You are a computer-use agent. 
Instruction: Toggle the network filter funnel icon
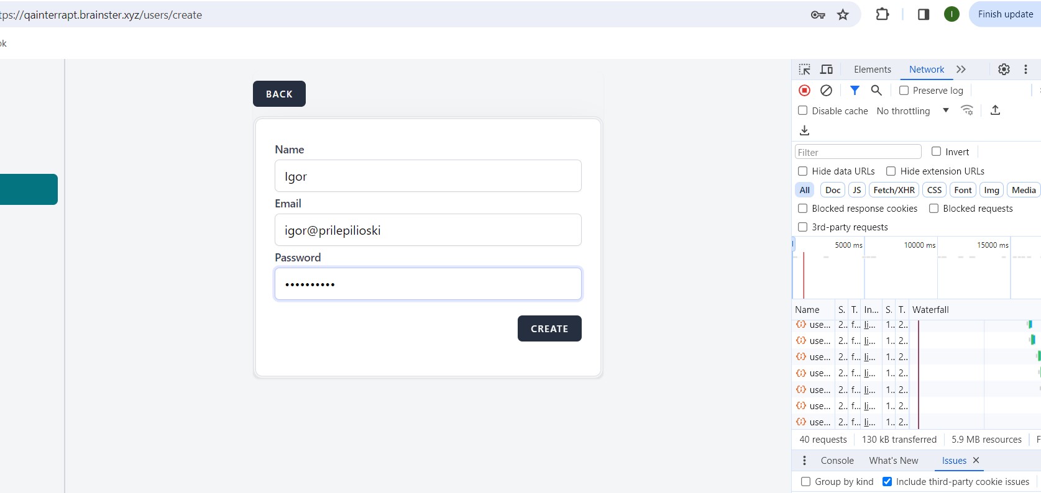[x=855, y=91]
